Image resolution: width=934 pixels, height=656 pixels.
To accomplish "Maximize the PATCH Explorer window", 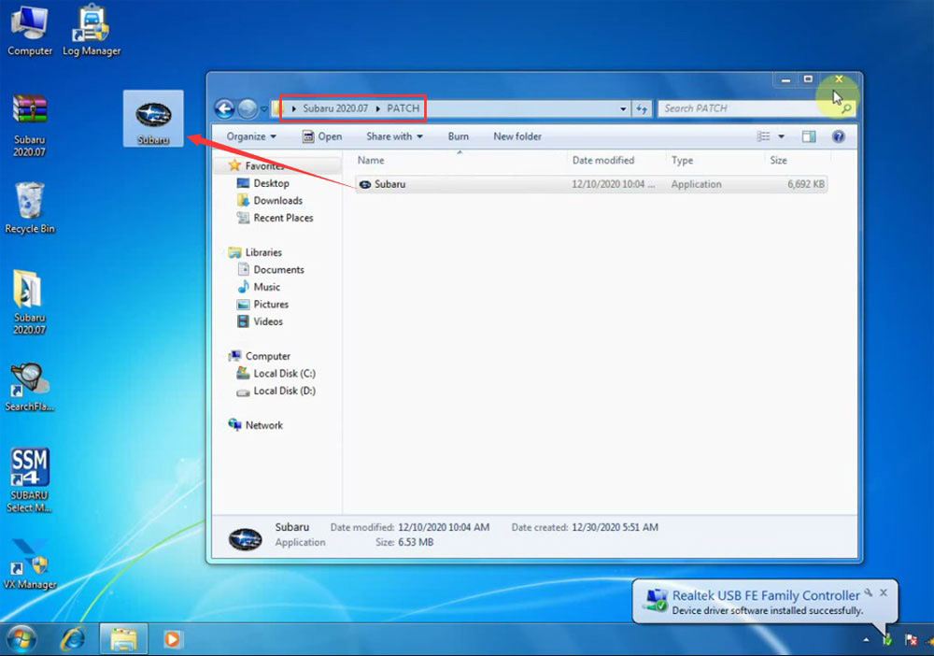I will coord(808,79).
